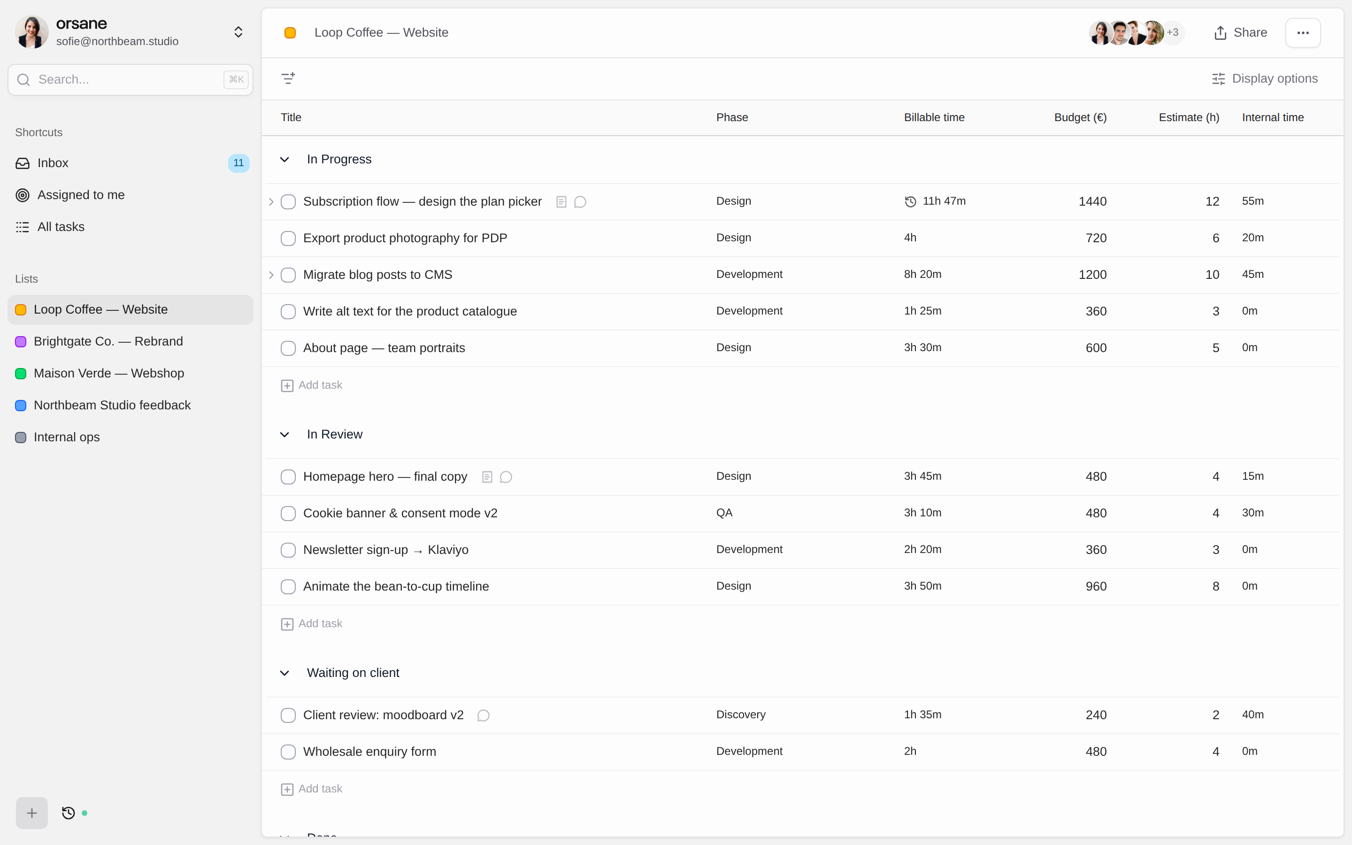
Task: Open the note icon on Subscription flow task
Action: (x=561, y=202)
